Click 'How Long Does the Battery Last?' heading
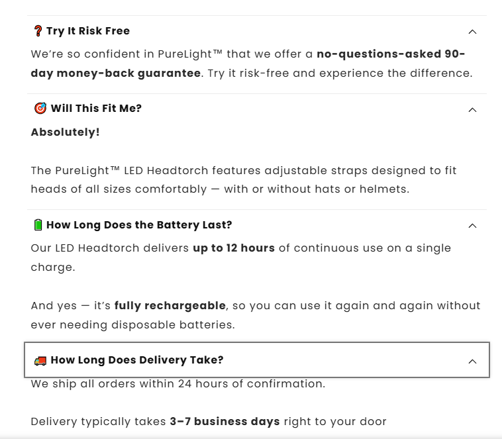The width and height of the screenshot is (502, 439). tap(139, 225)
